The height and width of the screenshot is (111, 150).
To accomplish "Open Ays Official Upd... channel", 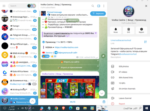I will click(x=19, y=46).
